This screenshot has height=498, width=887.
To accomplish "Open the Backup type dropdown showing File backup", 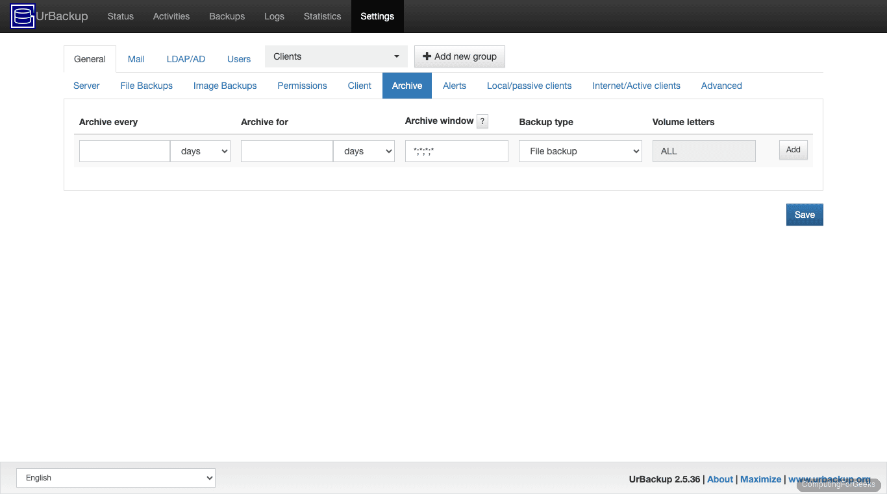I will click(580, 150).
